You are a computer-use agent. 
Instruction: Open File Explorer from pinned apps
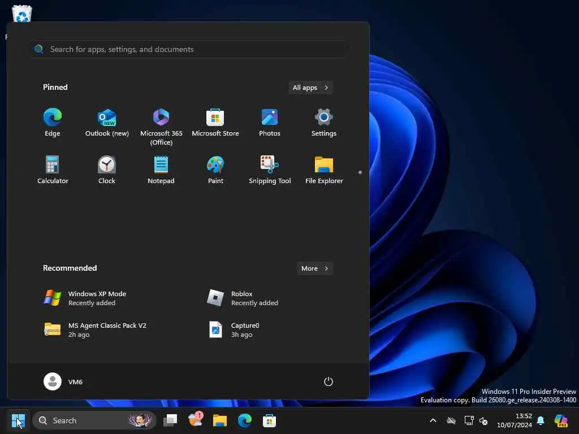point(324,170)
